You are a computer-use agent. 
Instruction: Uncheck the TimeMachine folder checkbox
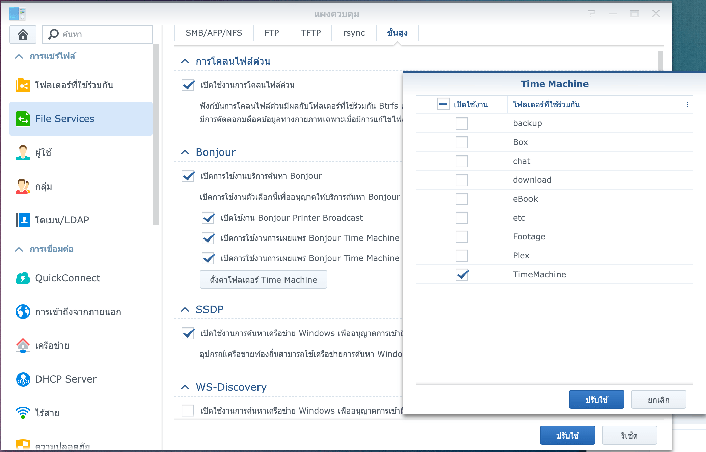tap(461, 275)
